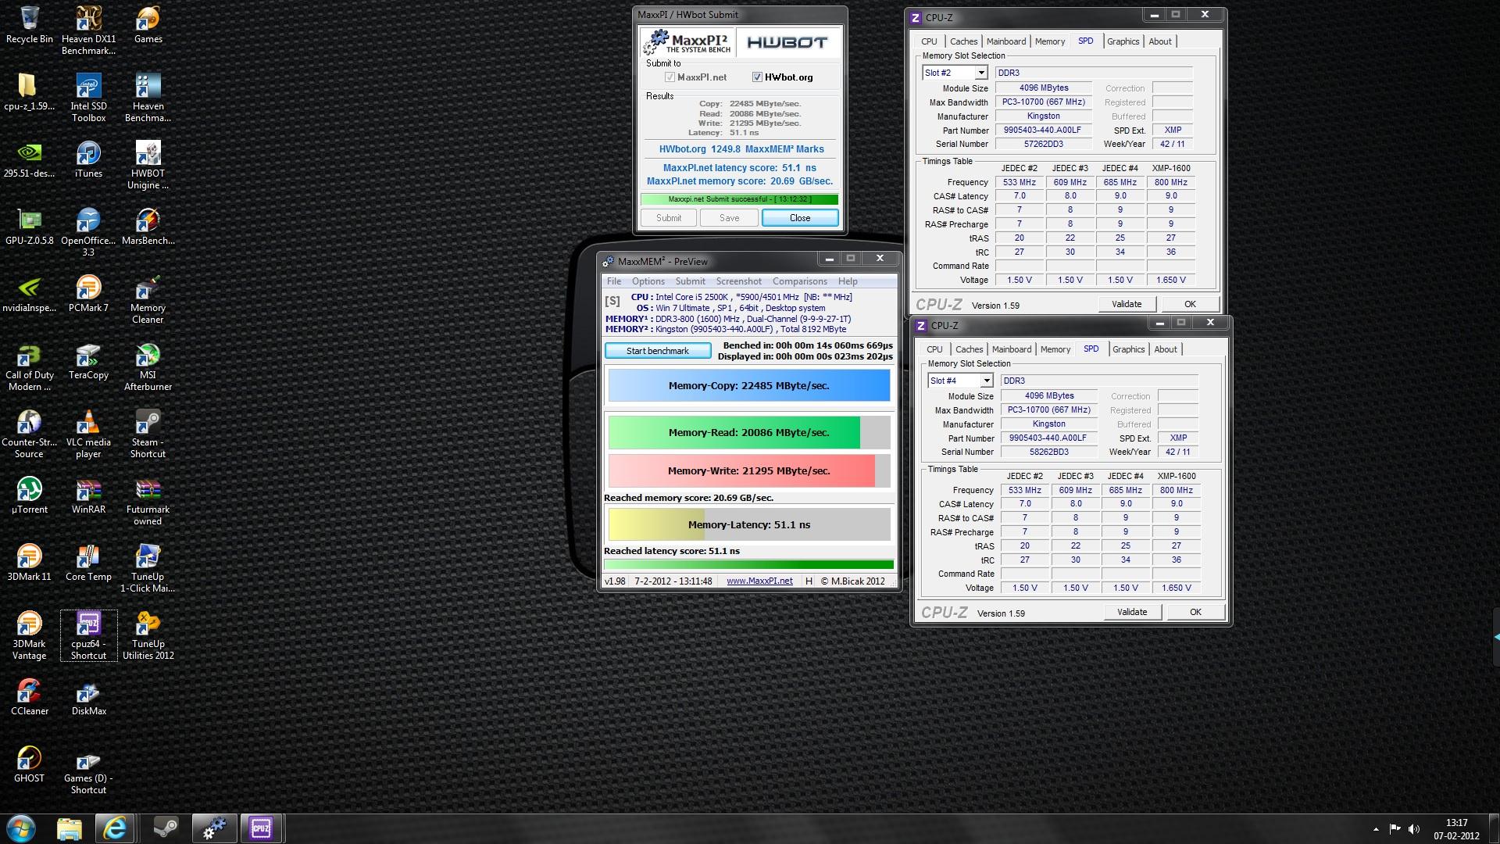Switch to Mainboard tab in top CPU-Z
Screen dimensions: 1500x844
pyautogui.click(x=1005, y=41)
